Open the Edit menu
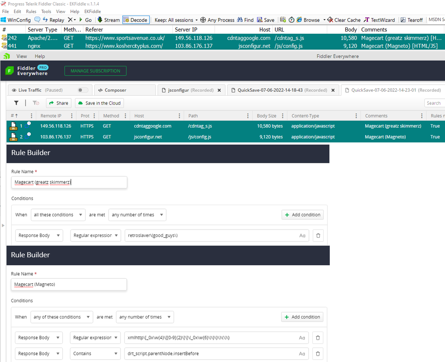445x362 pixels. (17, 11)
